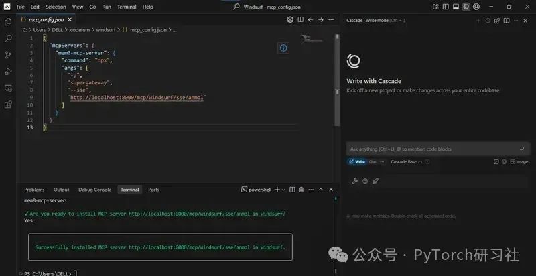Click the title bar search box

point(267,7)
